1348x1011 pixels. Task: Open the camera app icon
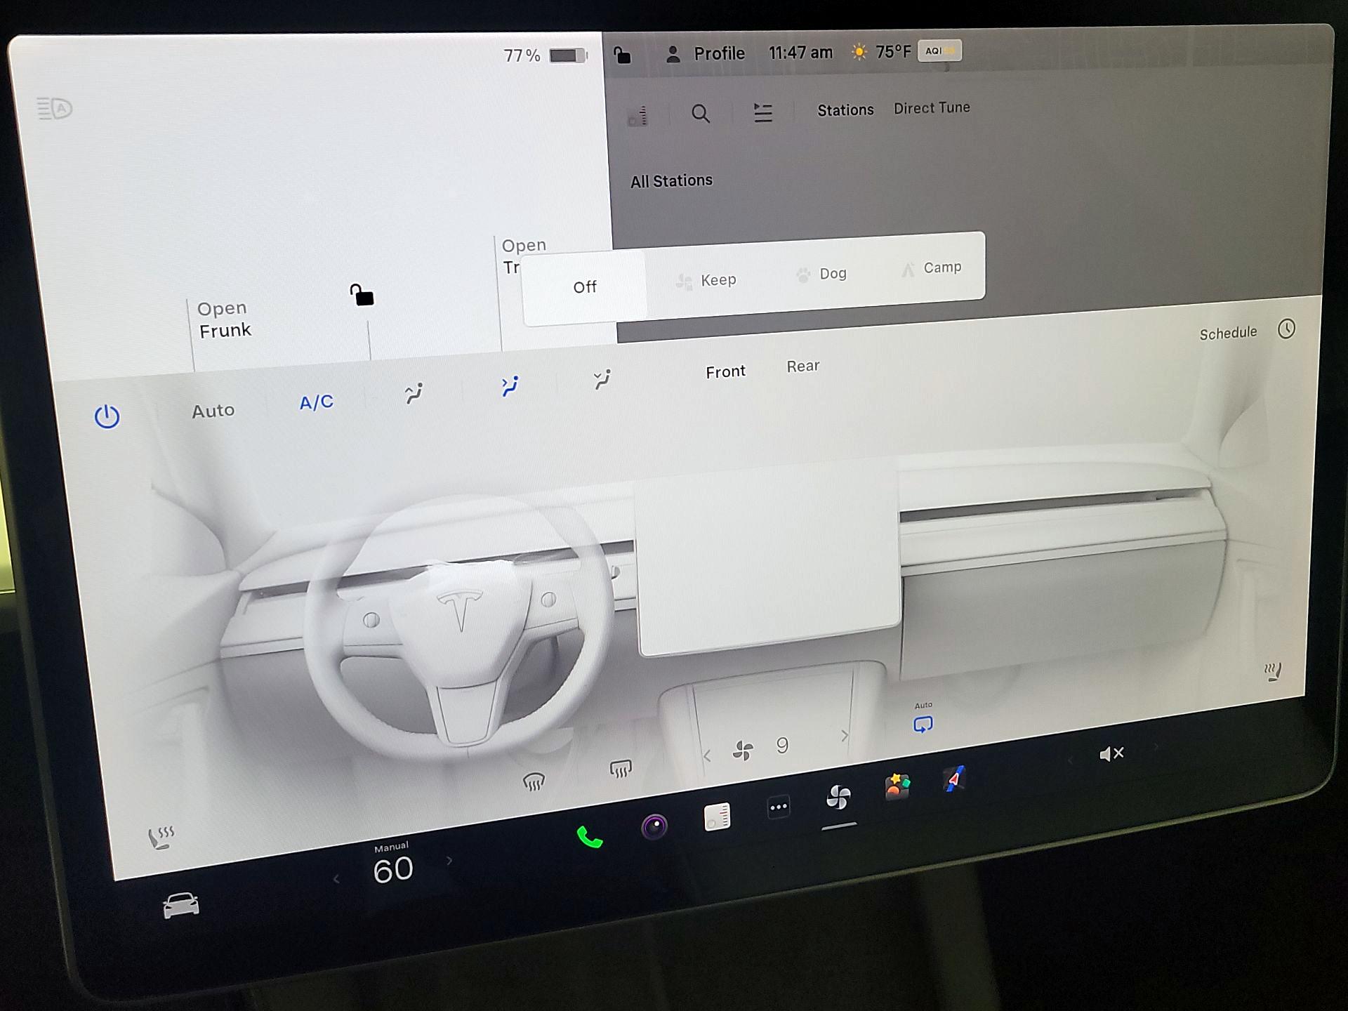coord(654,826)
